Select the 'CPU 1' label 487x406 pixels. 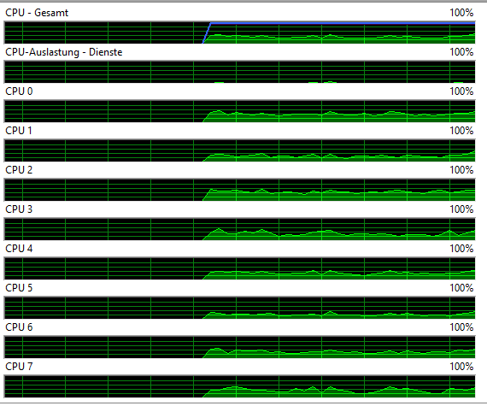[19, 131]
